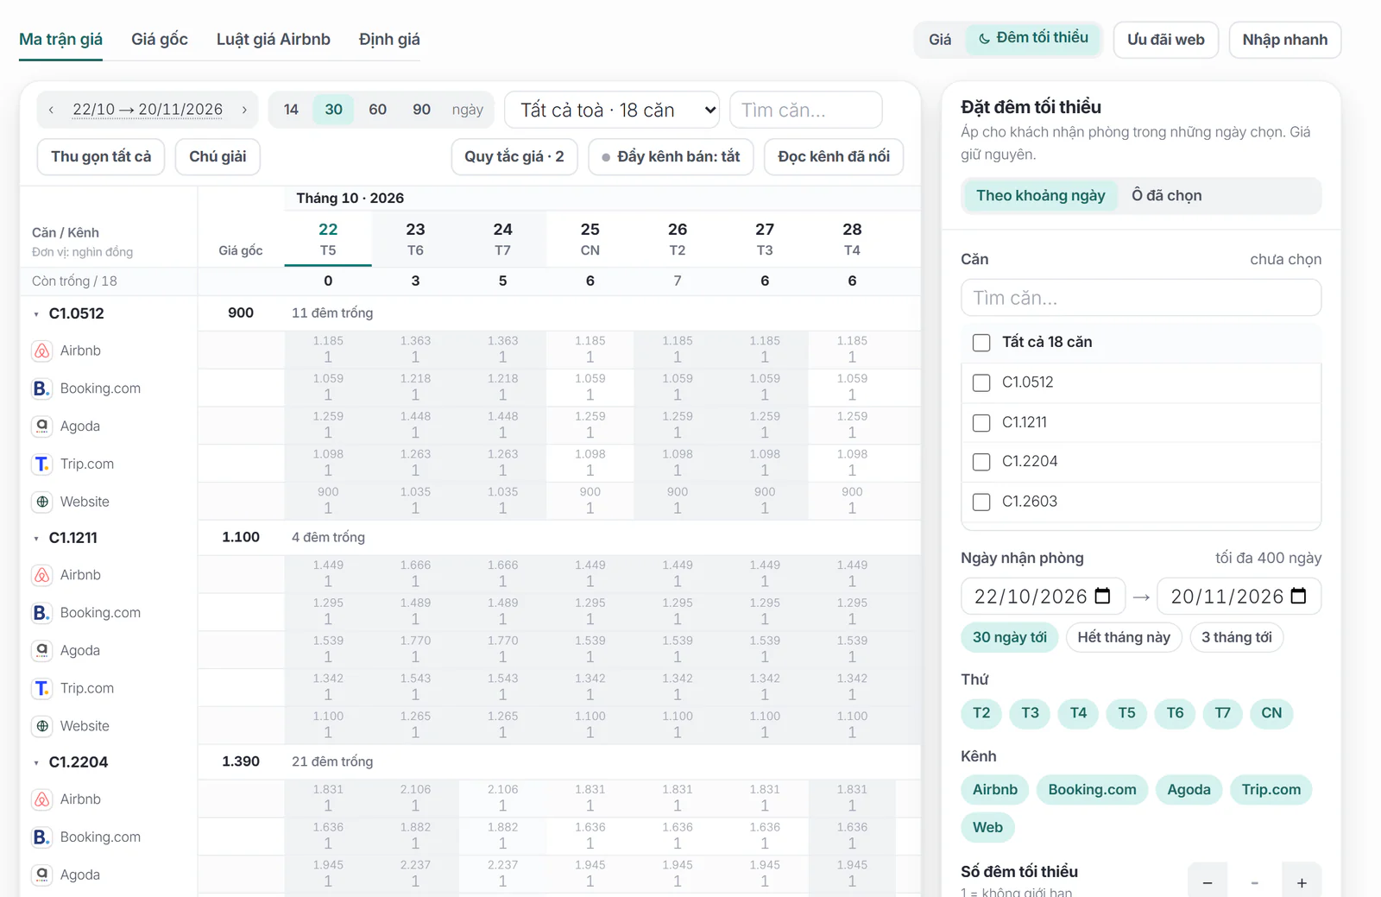Click the Trip.com icon under C1.1211
This screenshot has height=897, width=1381.
click(42, 688)
